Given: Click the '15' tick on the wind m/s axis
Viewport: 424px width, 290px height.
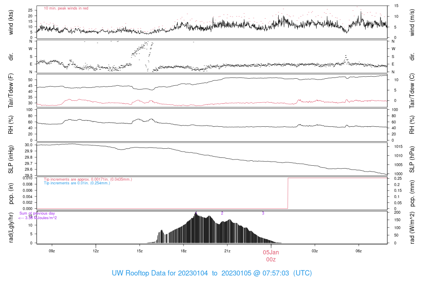Looking at the screenshot, I should [396, 6].
